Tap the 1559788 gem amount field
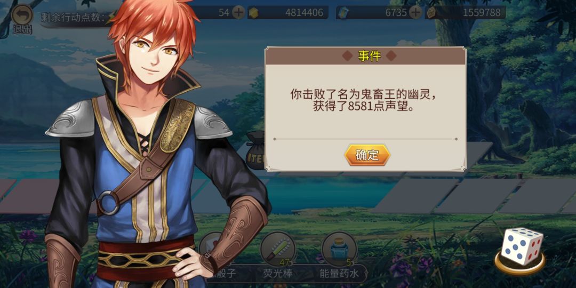 pyautogui.click(x=465, y=13)
